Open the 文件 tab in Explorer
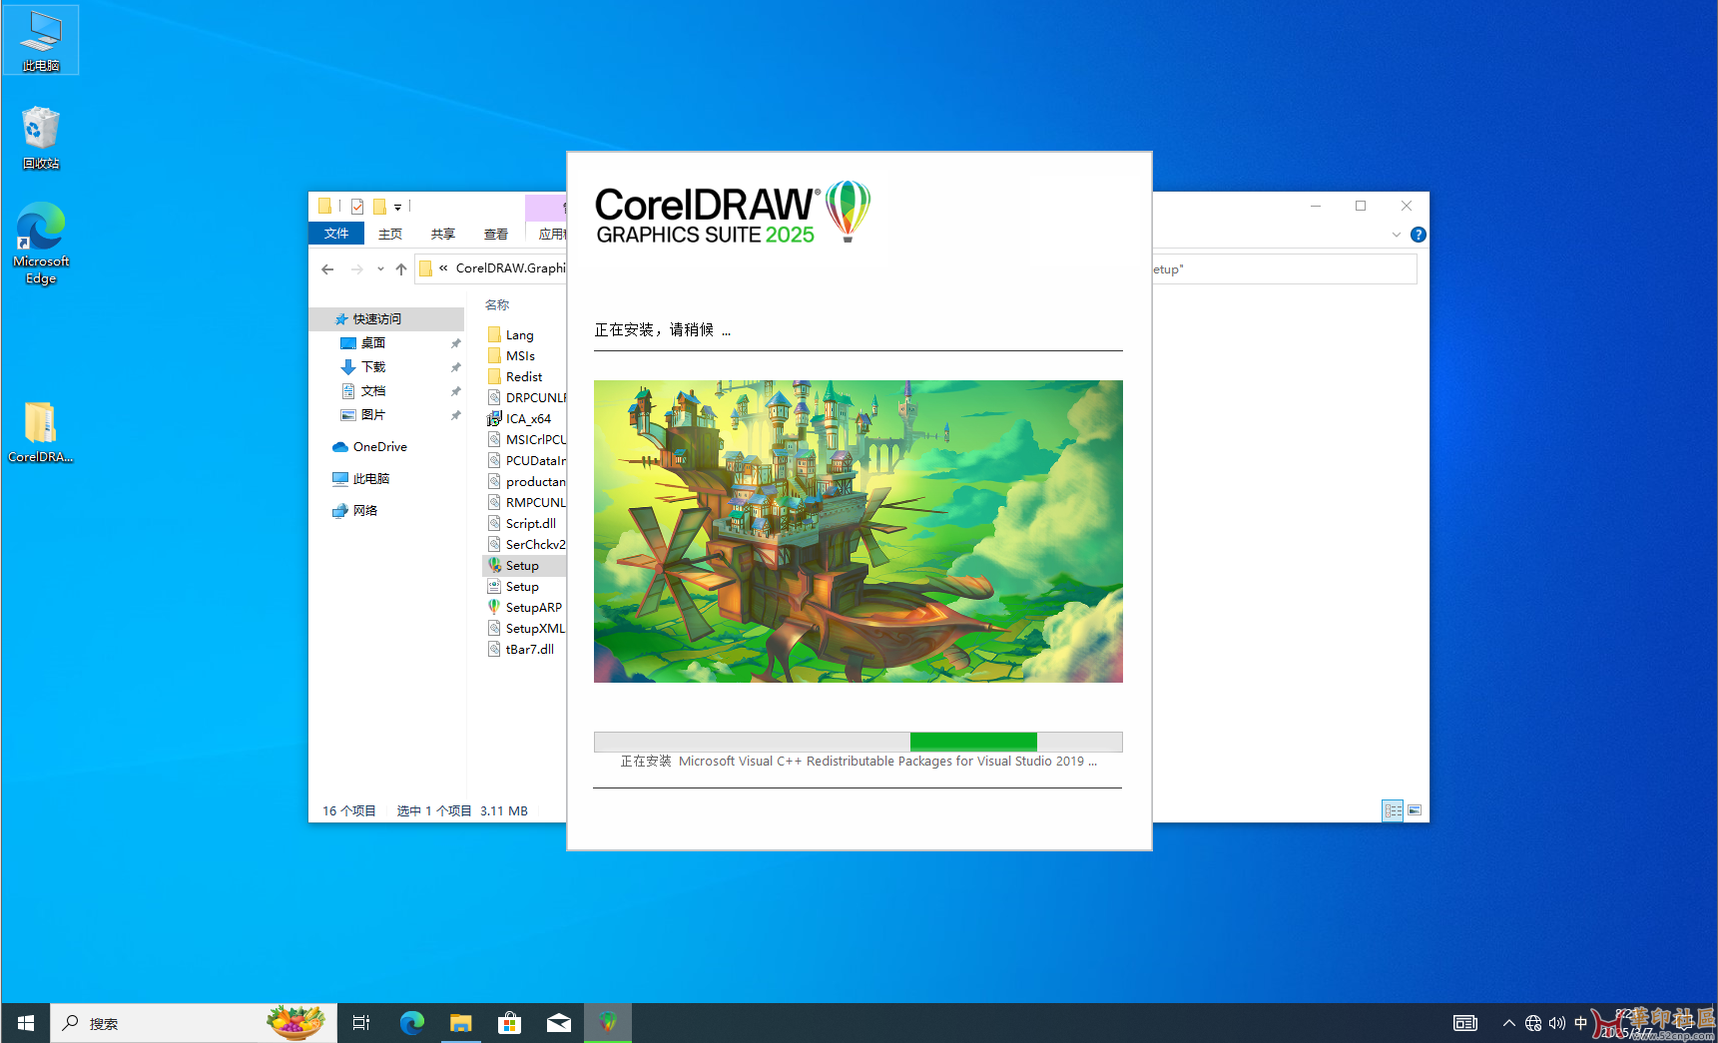Image resolution: width=1718 pixels, height=1043 pixels. coord(336,234)
